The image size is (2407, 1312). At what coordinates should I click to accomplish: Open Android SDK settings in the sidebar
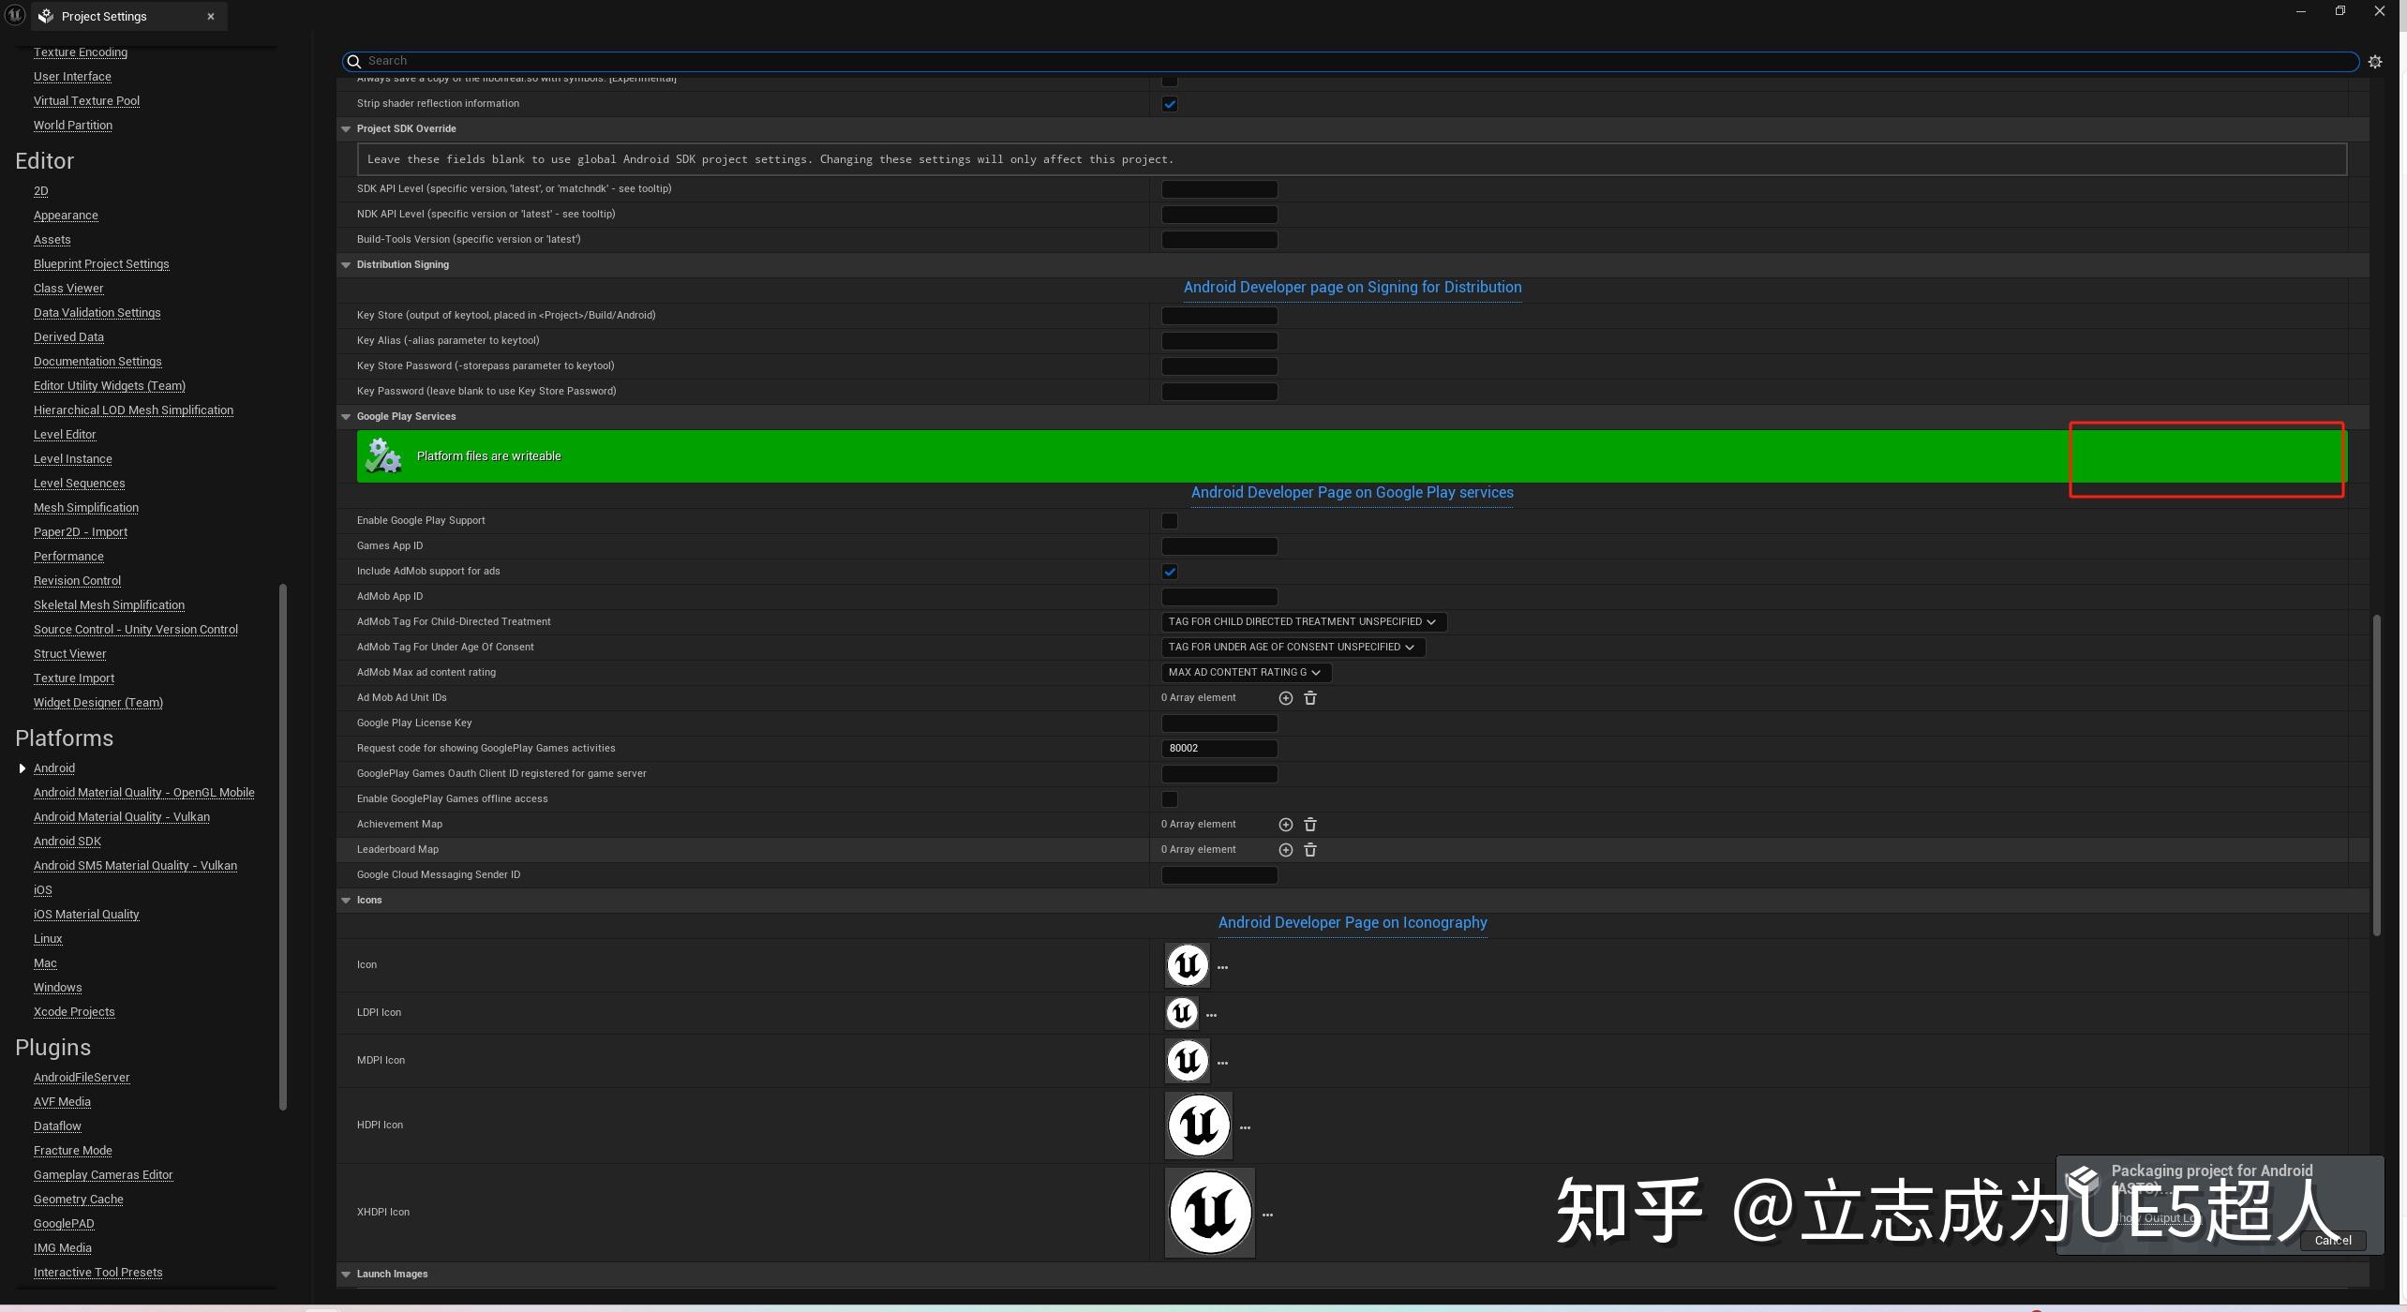click(x=67, y=841)
